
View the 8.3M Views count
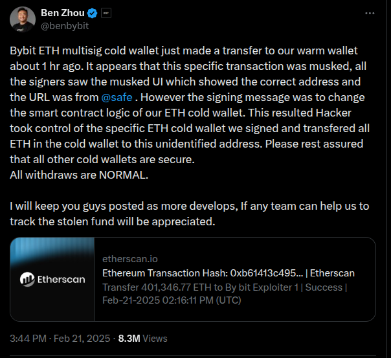[129, 338]
